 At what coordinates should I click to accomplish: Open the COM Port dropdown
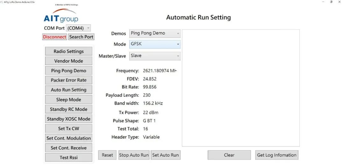click(x=78, y=28)
